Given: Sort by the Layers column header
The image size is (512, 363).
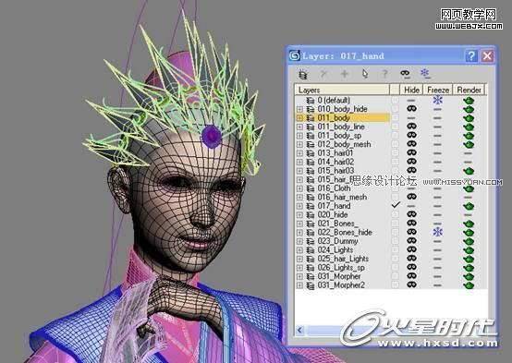Looking at the screenshot, I should click(342, 90).
